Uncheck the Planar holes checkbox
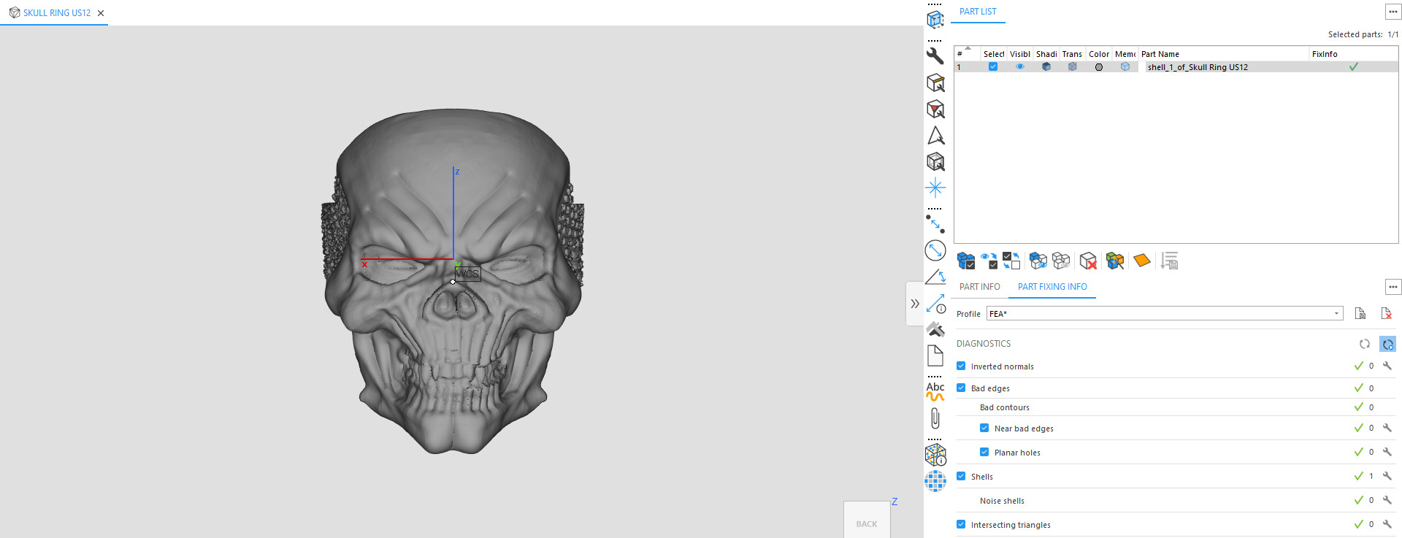 (x=984, y=452)
